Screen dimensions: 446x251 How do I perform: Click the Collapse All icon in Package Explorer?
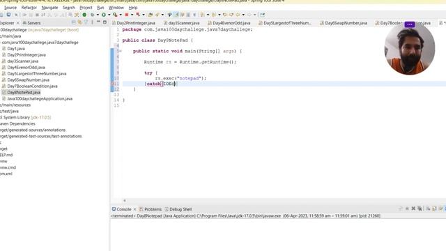tap(74, 22)
